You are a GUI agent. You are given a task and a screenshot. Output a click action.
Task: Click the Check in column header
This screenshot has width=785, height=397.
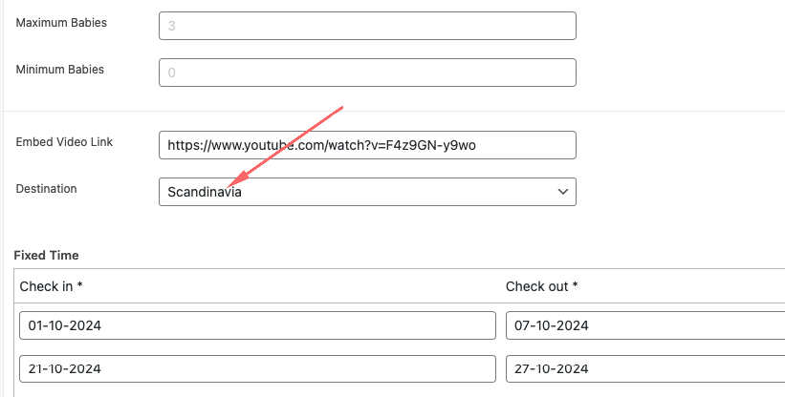51,286
